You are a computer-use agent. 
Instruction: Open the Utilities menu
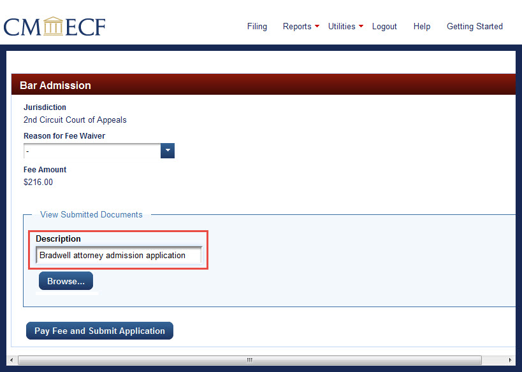[x=342, y=27]
